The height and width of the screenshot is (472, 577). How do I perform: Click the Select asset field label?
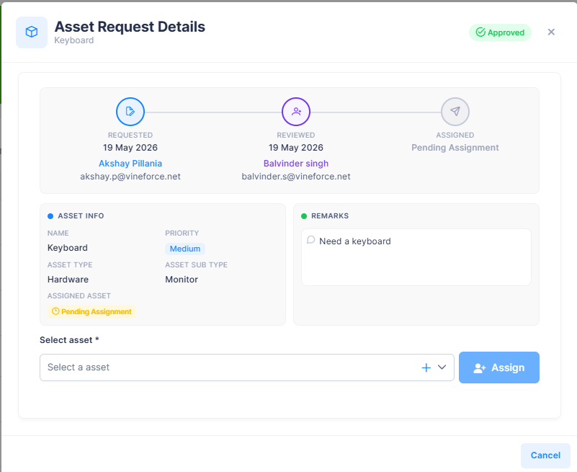pyautogui.click(x=69, y=340)
